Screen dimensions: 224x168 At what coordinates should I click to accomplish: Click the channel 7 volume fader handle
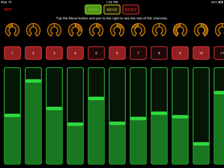click(138, 119)
